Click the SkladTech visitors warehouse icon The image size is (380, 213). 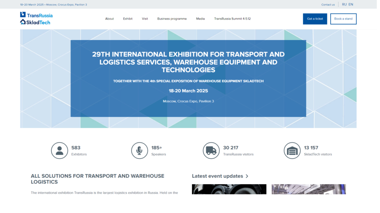pos(292,151)
